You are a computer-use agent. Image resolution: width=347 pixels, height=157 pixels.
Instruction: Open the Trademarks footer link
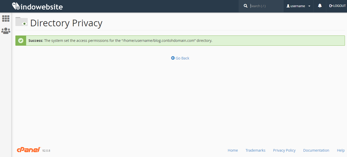(255, 150)
